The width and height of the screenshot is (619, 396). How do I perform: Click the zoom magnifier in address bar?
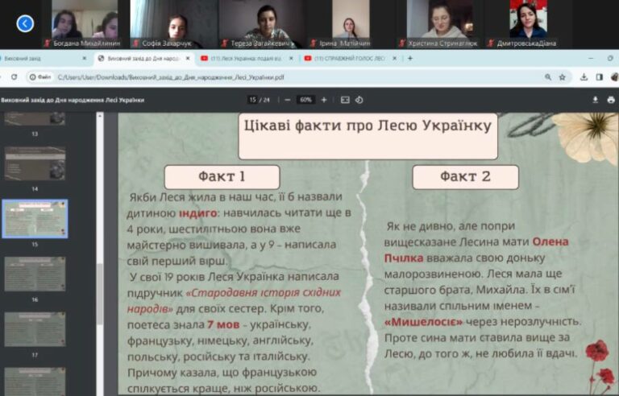(x=548, y=77)
